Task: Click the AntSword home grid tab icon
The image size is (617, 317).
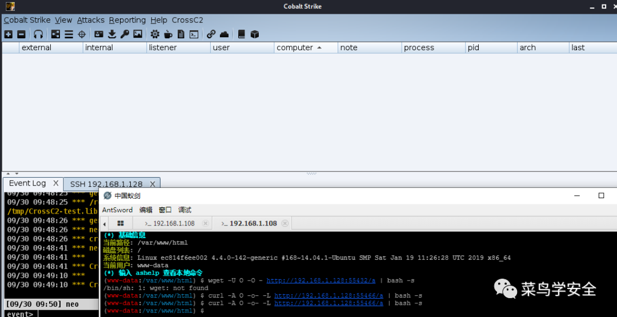Action: [x=121, y=223]
